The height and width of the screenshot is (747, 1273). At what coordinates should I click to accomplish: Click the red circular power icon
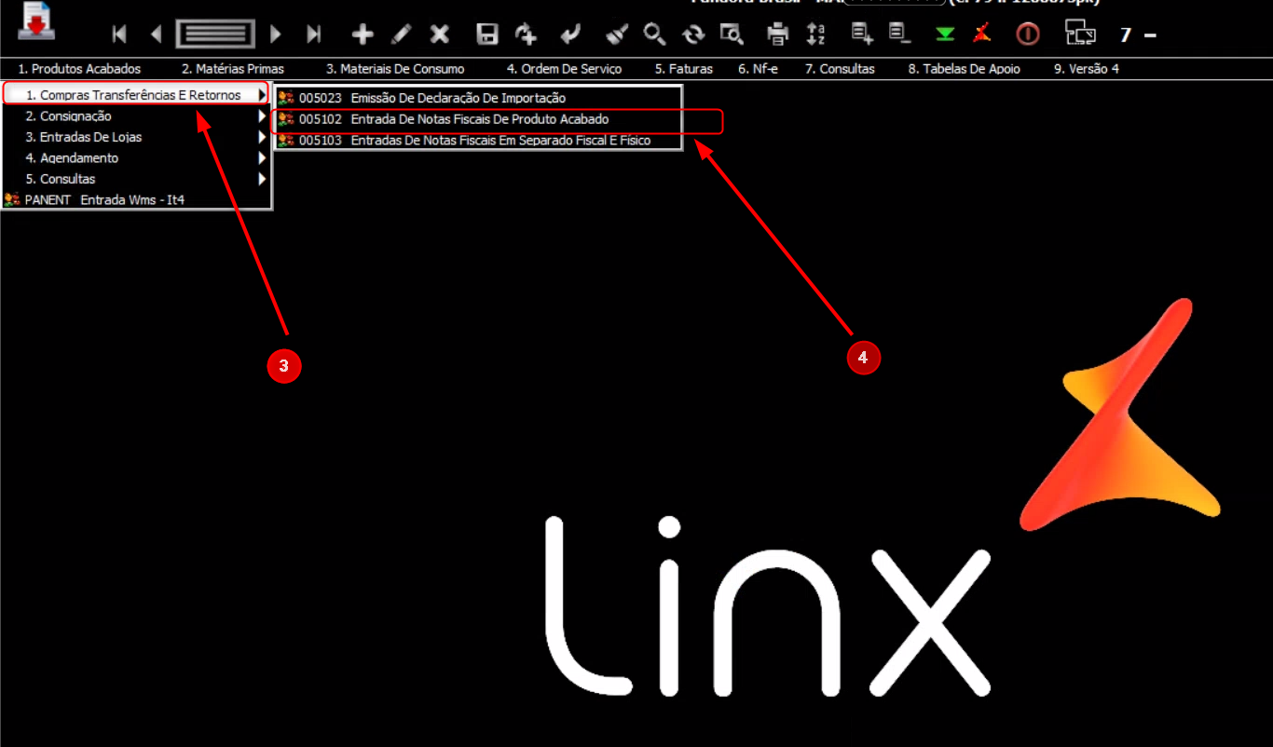click(1027, 34)
